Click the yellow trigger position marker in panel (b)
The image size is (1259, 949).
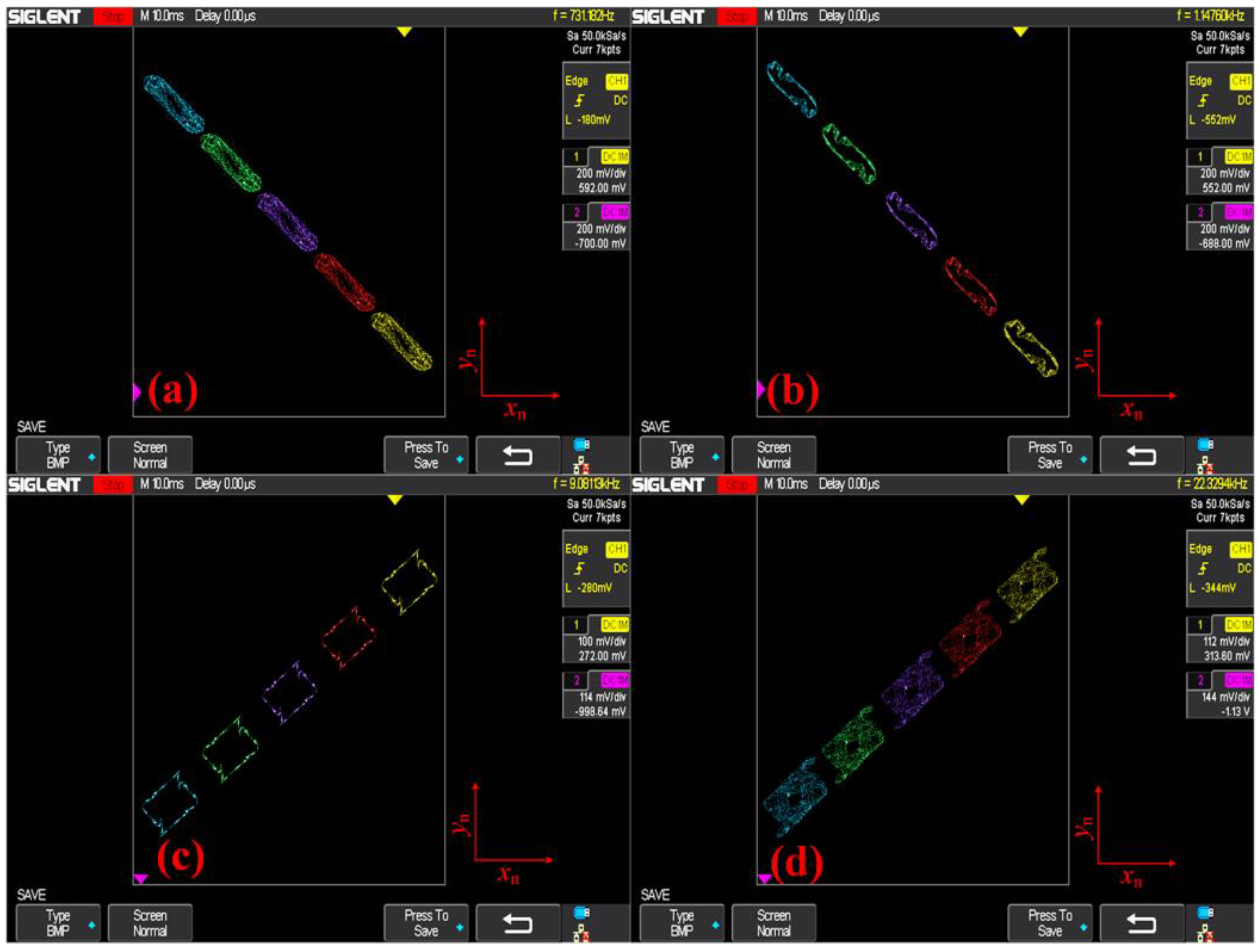click(1021, 33)
